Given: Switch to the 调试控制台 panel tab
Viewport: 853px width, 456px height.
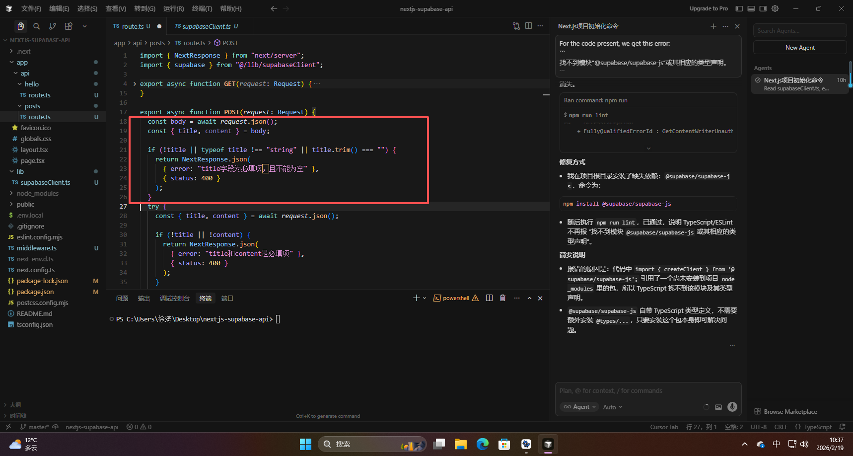Looking at the screenshot, I should pyautogui.click(x=175, y=298).
